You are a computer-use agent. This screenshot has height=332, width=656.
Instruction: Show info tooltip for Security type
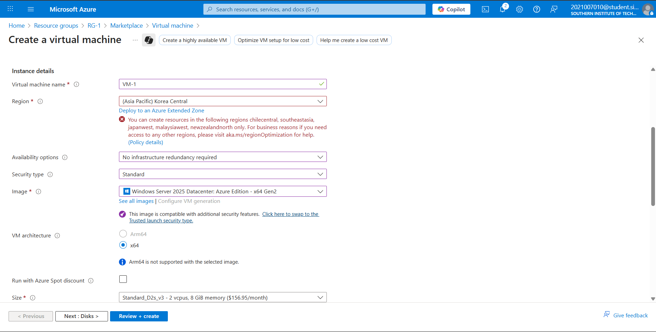coord(50,175)
